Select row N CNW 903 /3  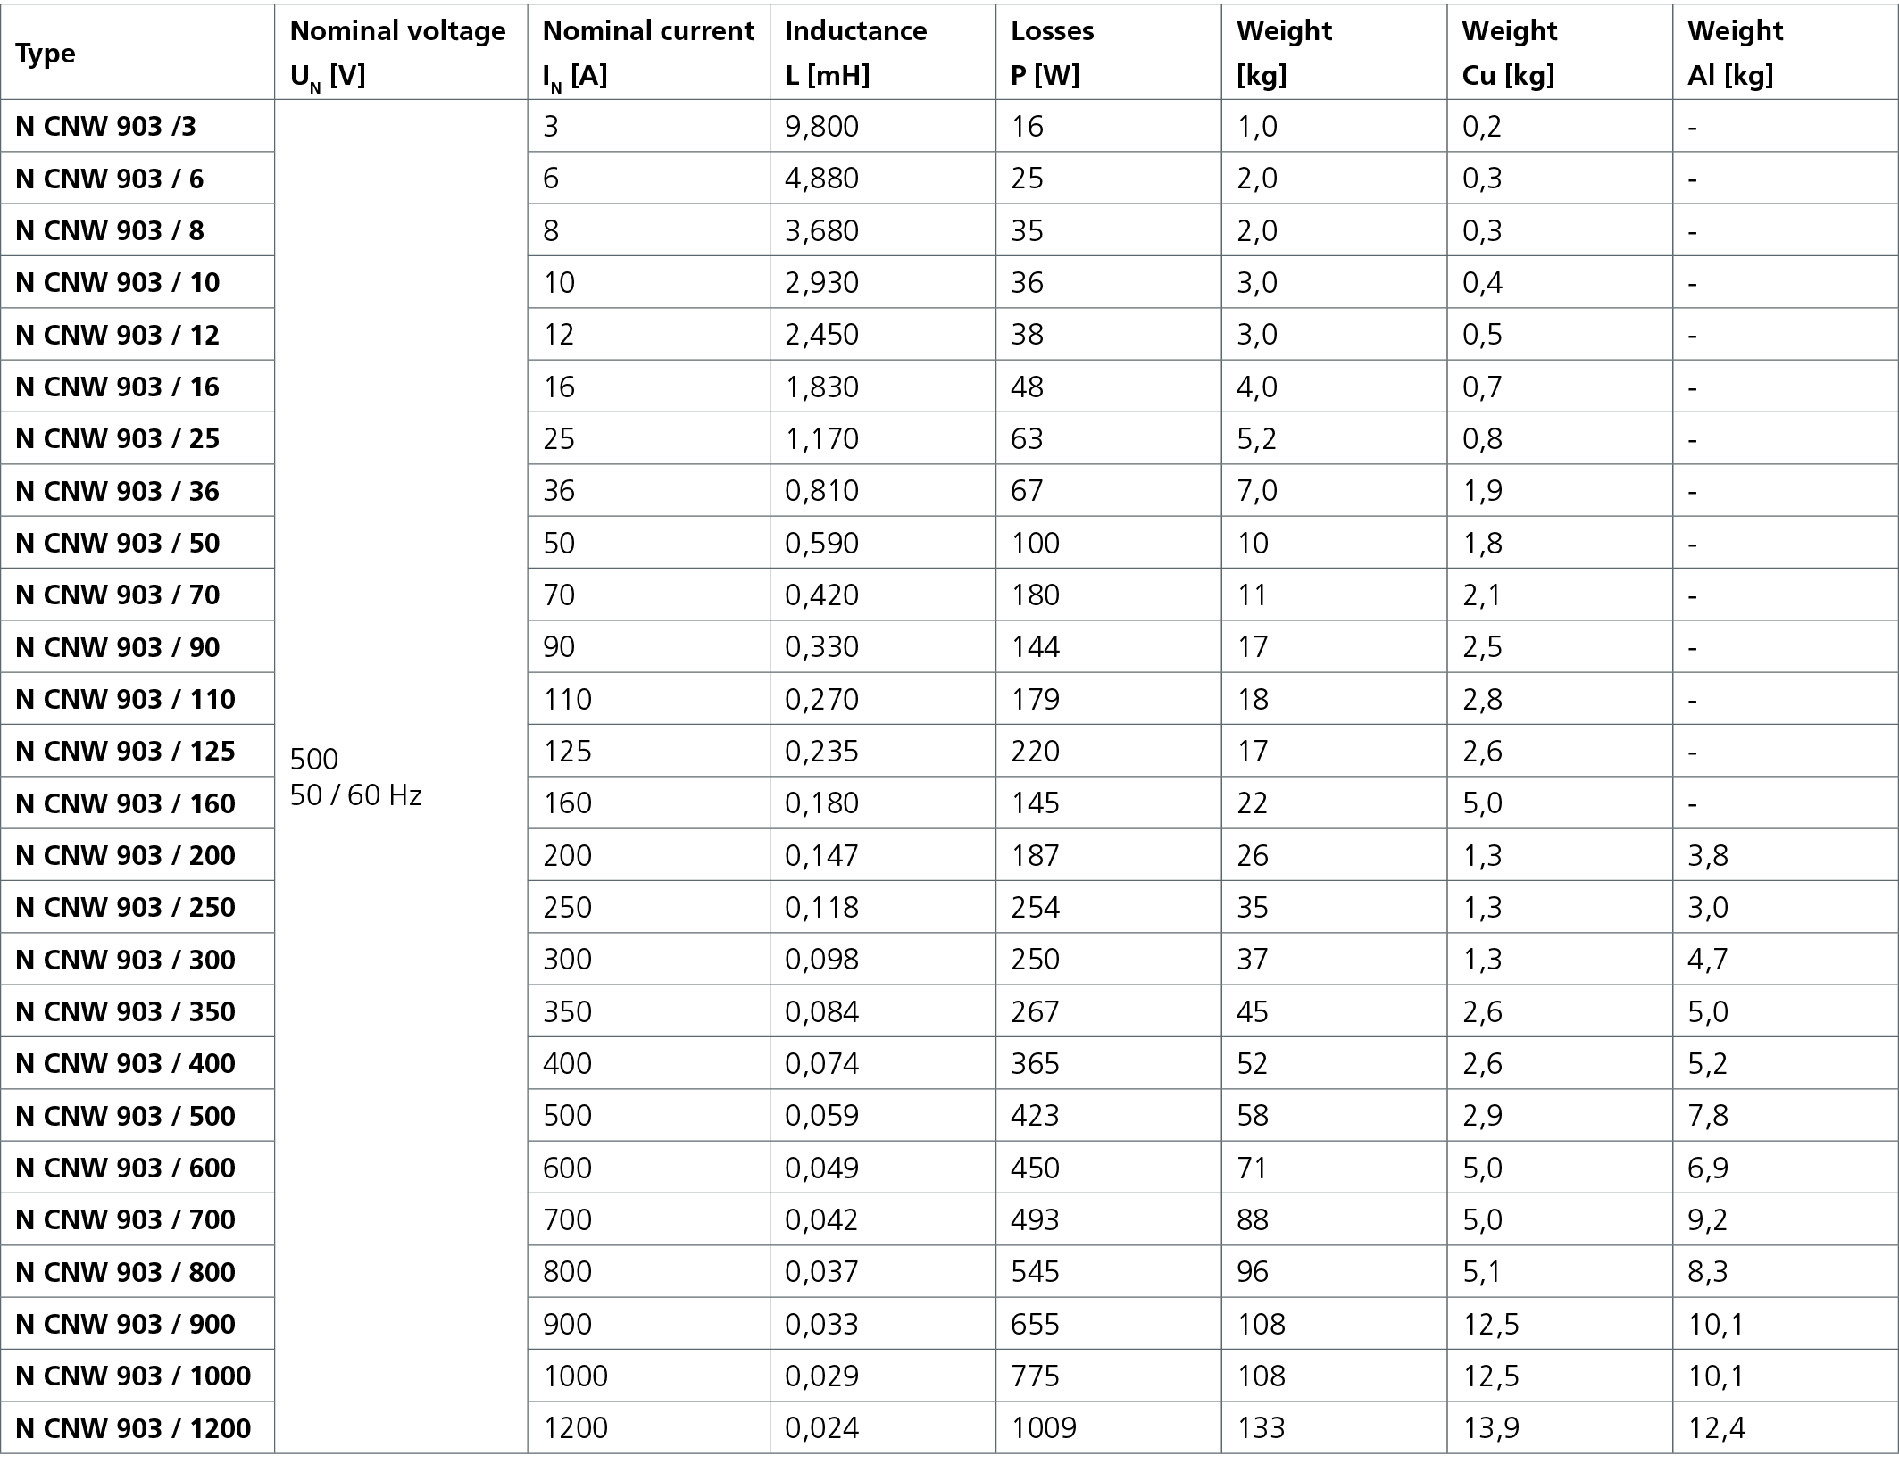point(949,126)
